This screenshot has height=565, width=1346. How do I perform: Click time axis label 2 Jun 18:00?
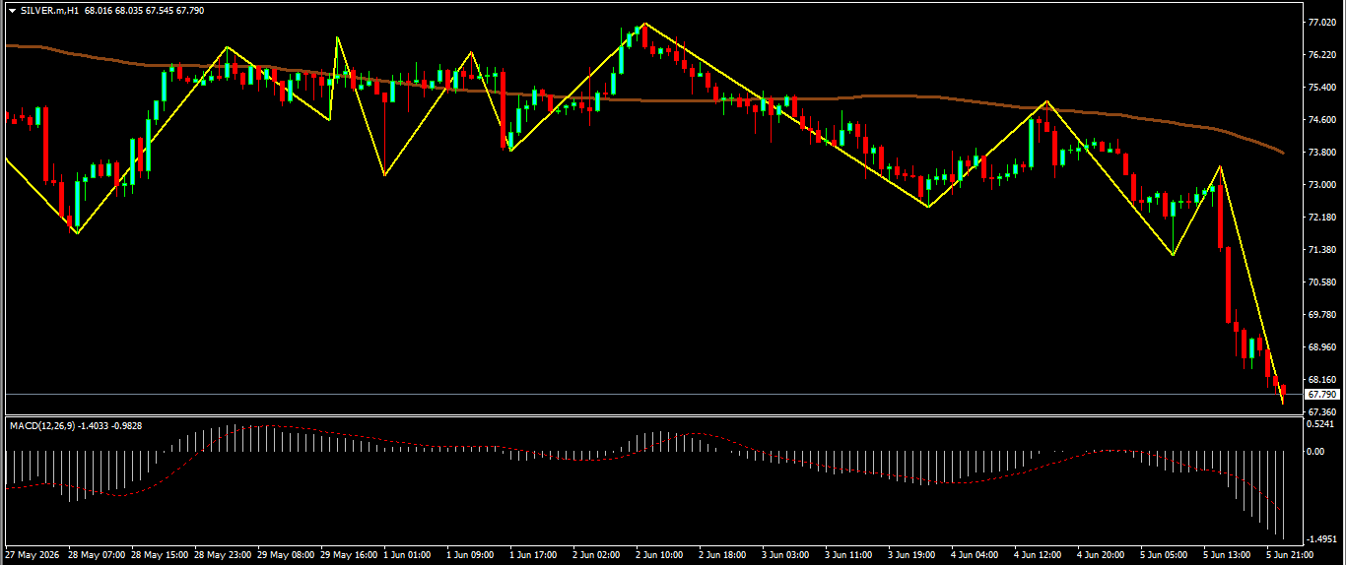pyautogui.click(x=722, y=555)
